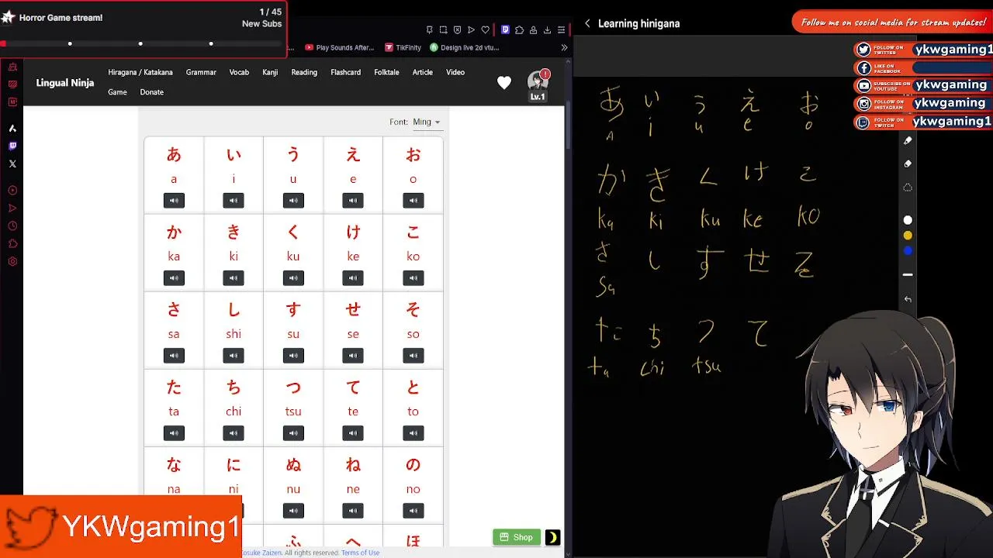Click the hiragana ね (ne) cell
Viewport: 993px width, 558px height.
click(x=353, y=485)
